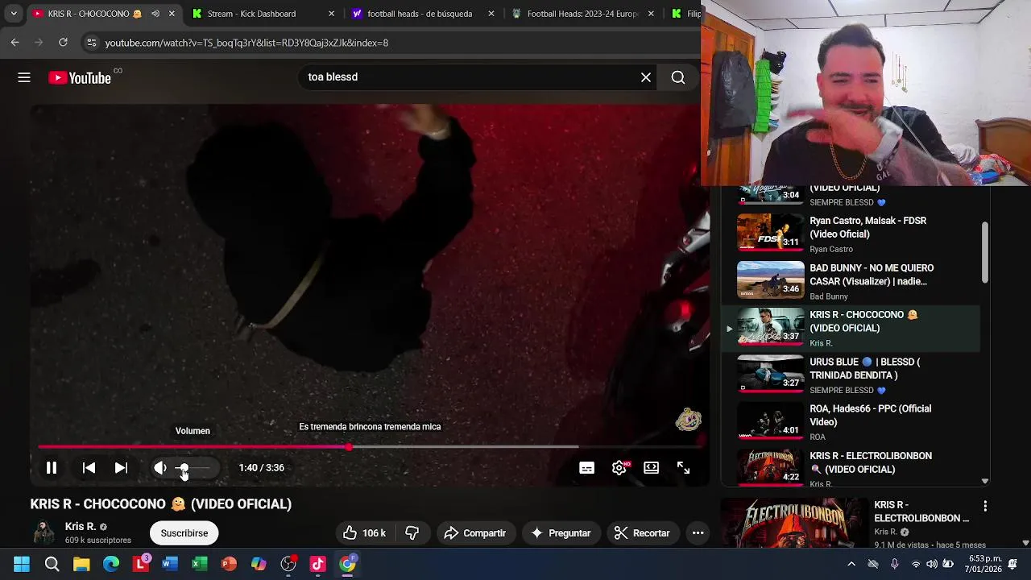Play BAD BUNNY - NO ME QUIERO CASAR
This screenshot has height=580, width=1031.
[851, 281]
